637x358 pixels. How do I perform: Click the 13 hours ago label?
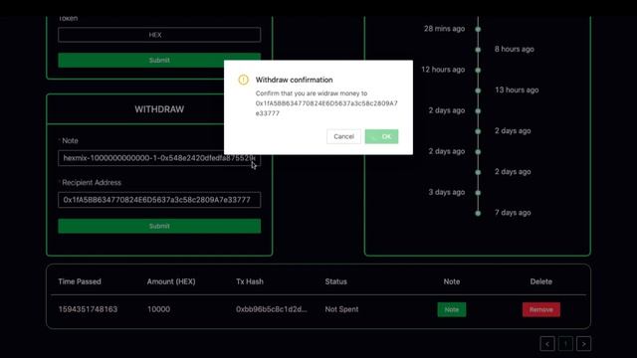click(517, 90)
